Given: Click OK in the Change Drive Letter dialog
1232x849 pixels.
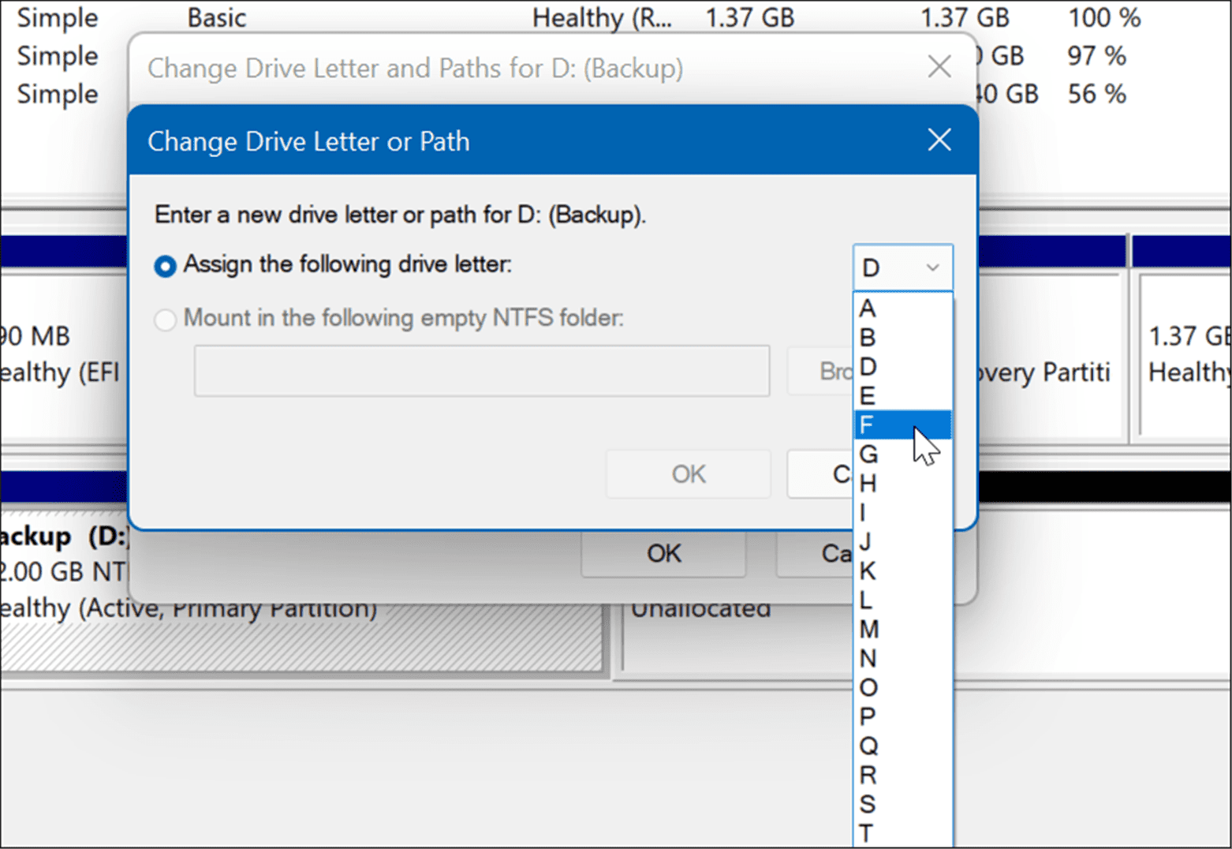Looking at the screenshot, I should point(687,473).
